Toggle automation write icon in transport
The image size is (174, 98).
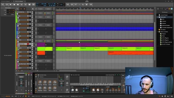21,5
